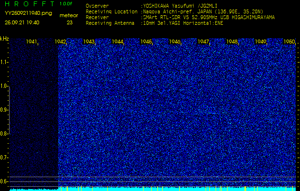Click the 1949 time marker
This screenshot has width=300, height=191.
click(260, 42)
